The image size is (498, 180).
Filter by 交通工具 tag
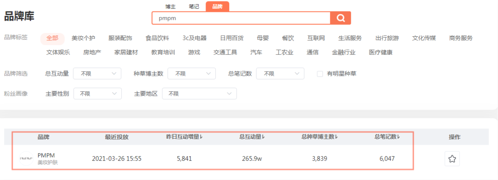click(225, 52)
